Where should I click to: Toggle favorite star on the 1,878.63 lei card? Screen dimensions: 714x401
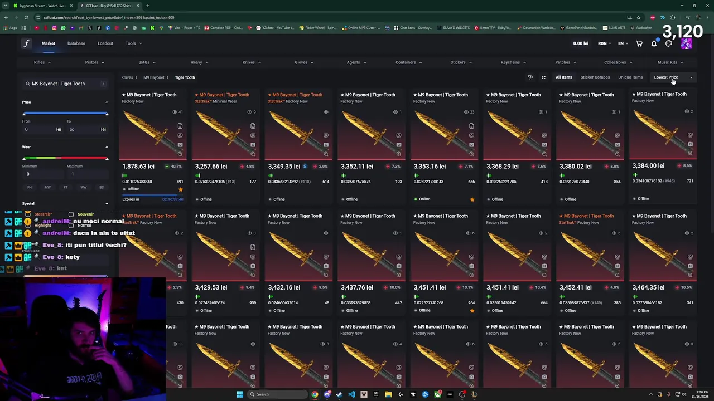tap(180, 189)
